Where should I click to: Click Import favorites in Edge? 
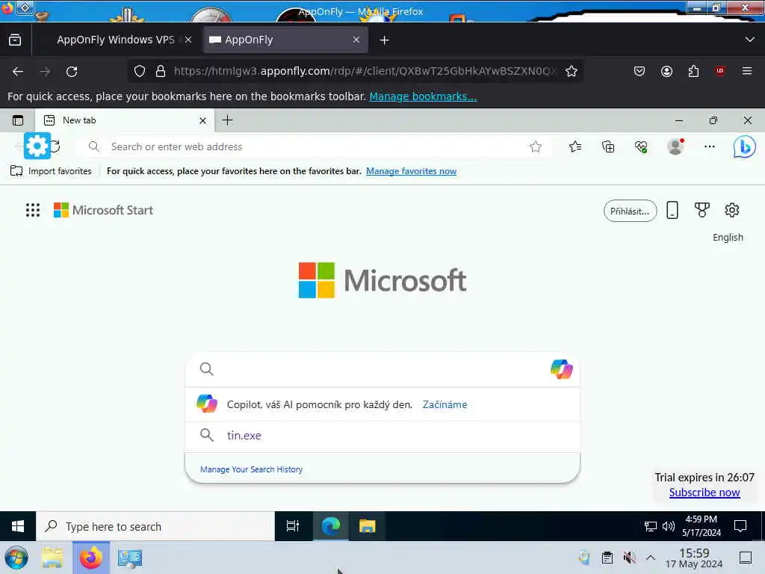52,171
